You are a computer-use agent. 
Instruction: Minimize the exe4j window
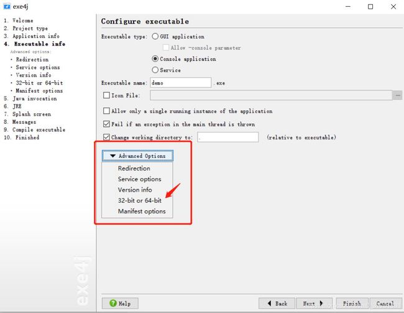tap(348, 7)
